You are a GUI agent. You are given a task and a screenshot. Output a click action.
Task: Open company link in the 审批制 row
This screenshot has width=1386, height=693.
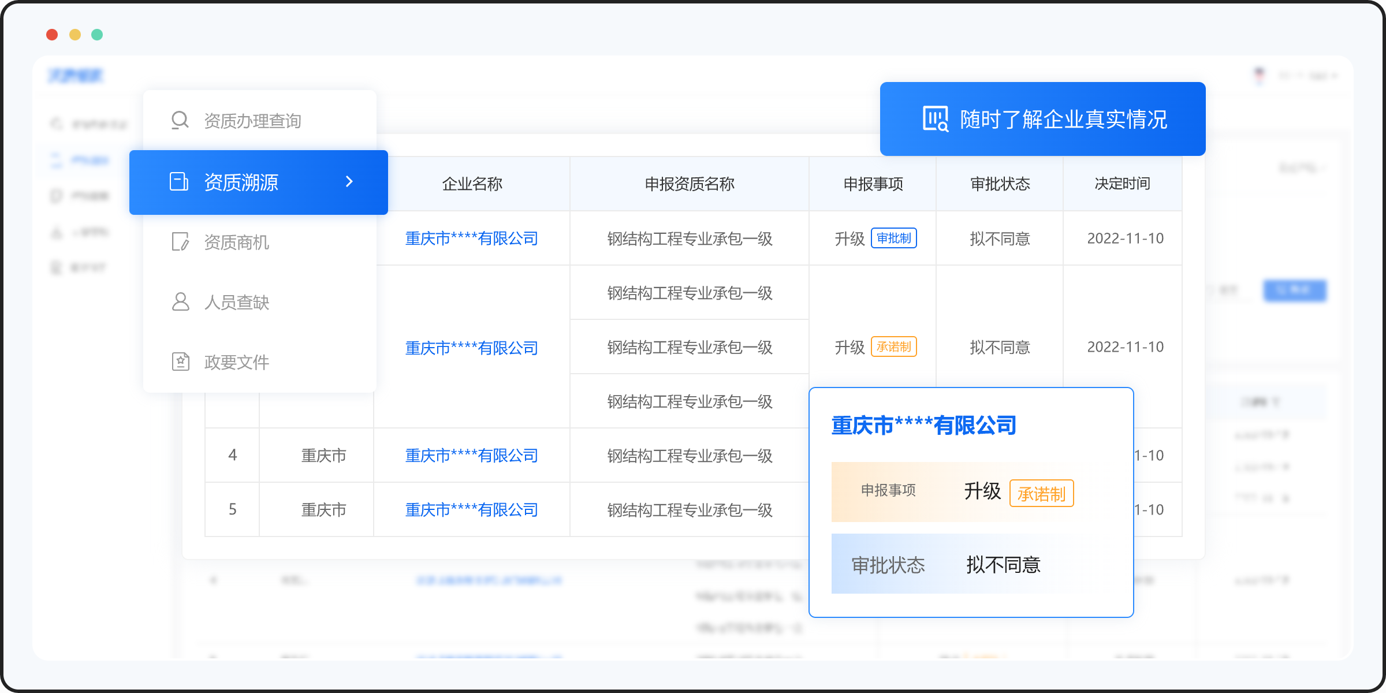tap(471, 239)
